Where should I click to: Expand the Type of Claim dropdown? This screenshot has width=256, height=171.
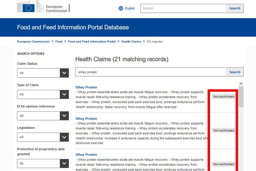tap(43, 94)
